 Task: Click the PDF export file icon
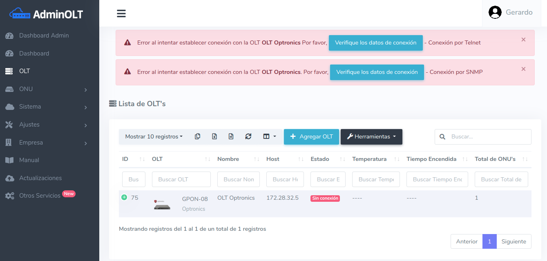coord(231,137)
